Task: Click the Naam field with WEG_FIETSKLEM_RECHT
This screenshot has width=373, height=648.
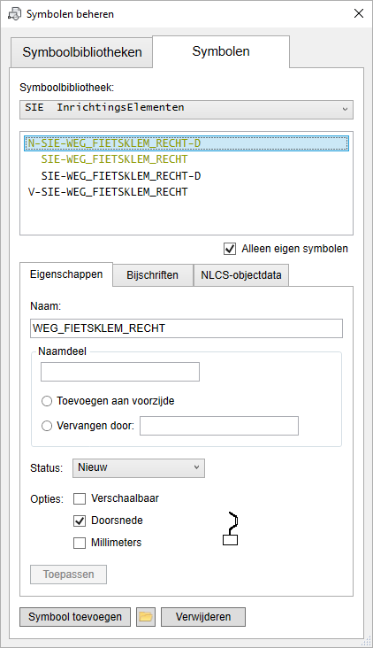Action: [186, 328]
